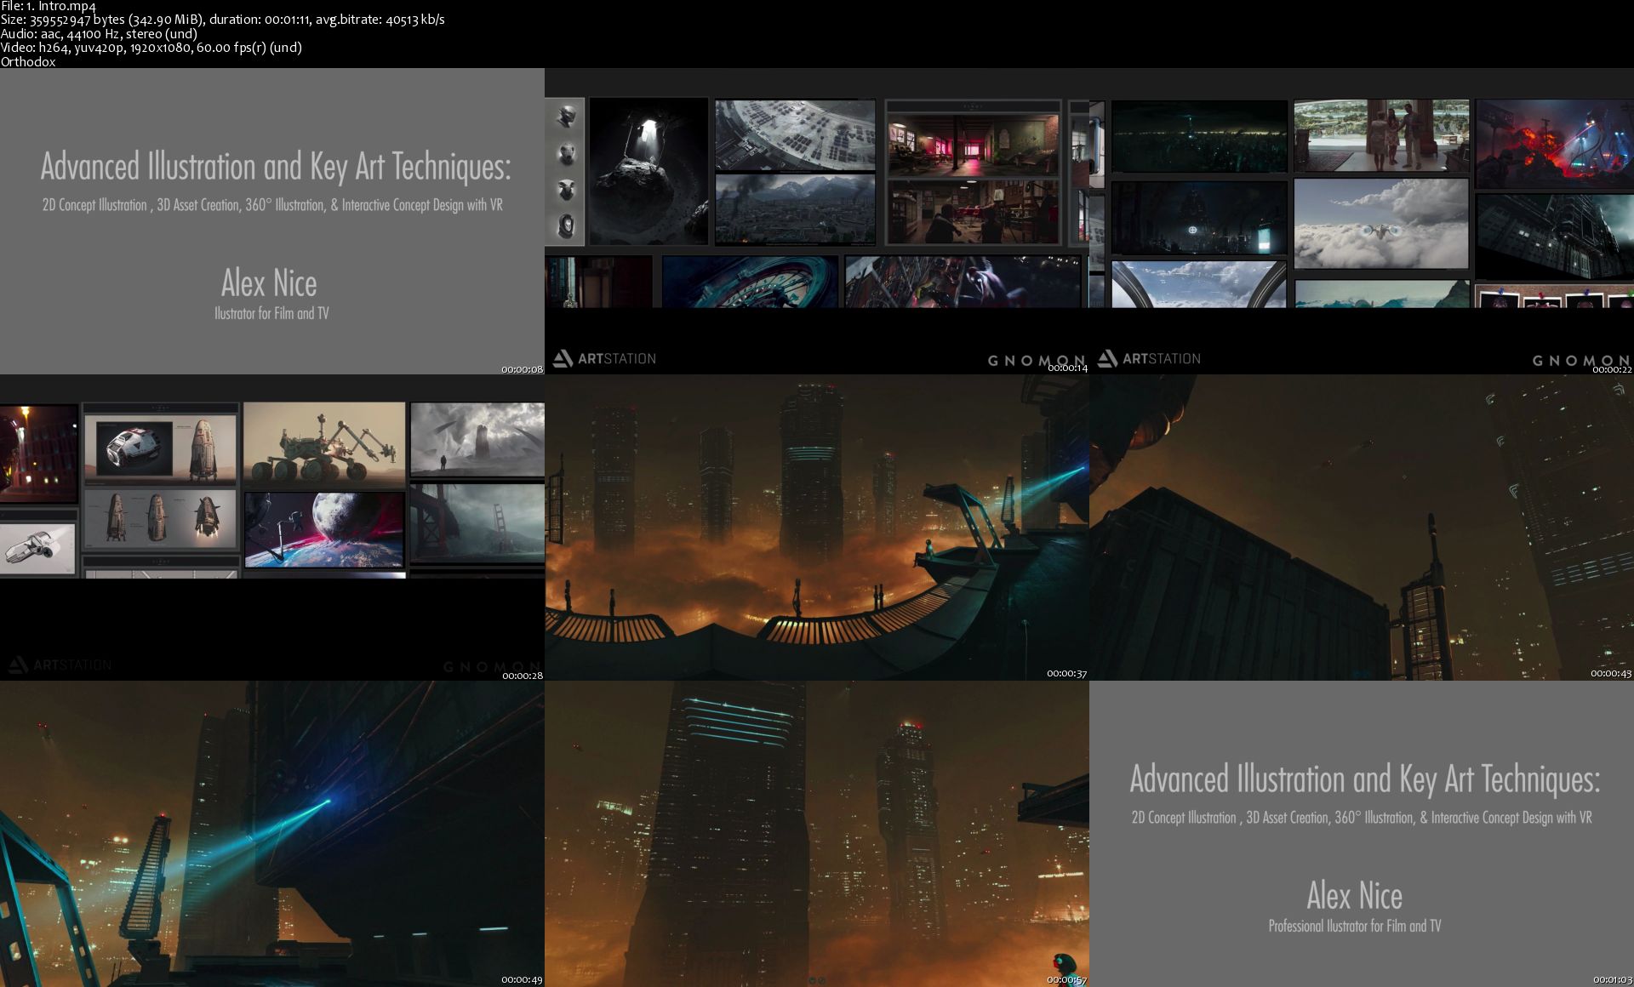
Task: Open the Mars rover vehicle artwork
Action: pos(323,444)
